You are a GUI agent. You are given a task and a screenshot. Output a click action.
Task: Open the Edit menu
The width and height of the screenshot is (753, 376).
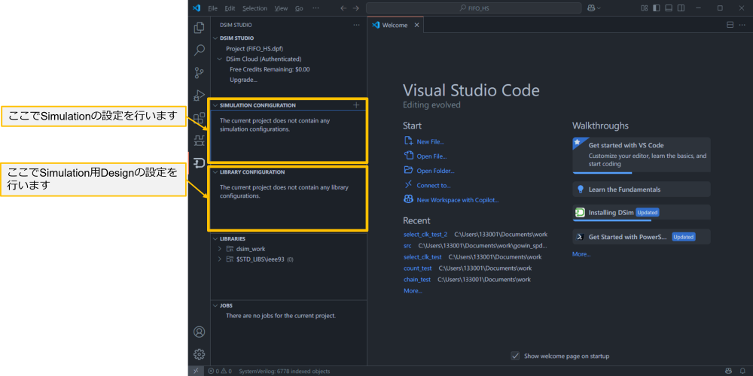[230, 8]
